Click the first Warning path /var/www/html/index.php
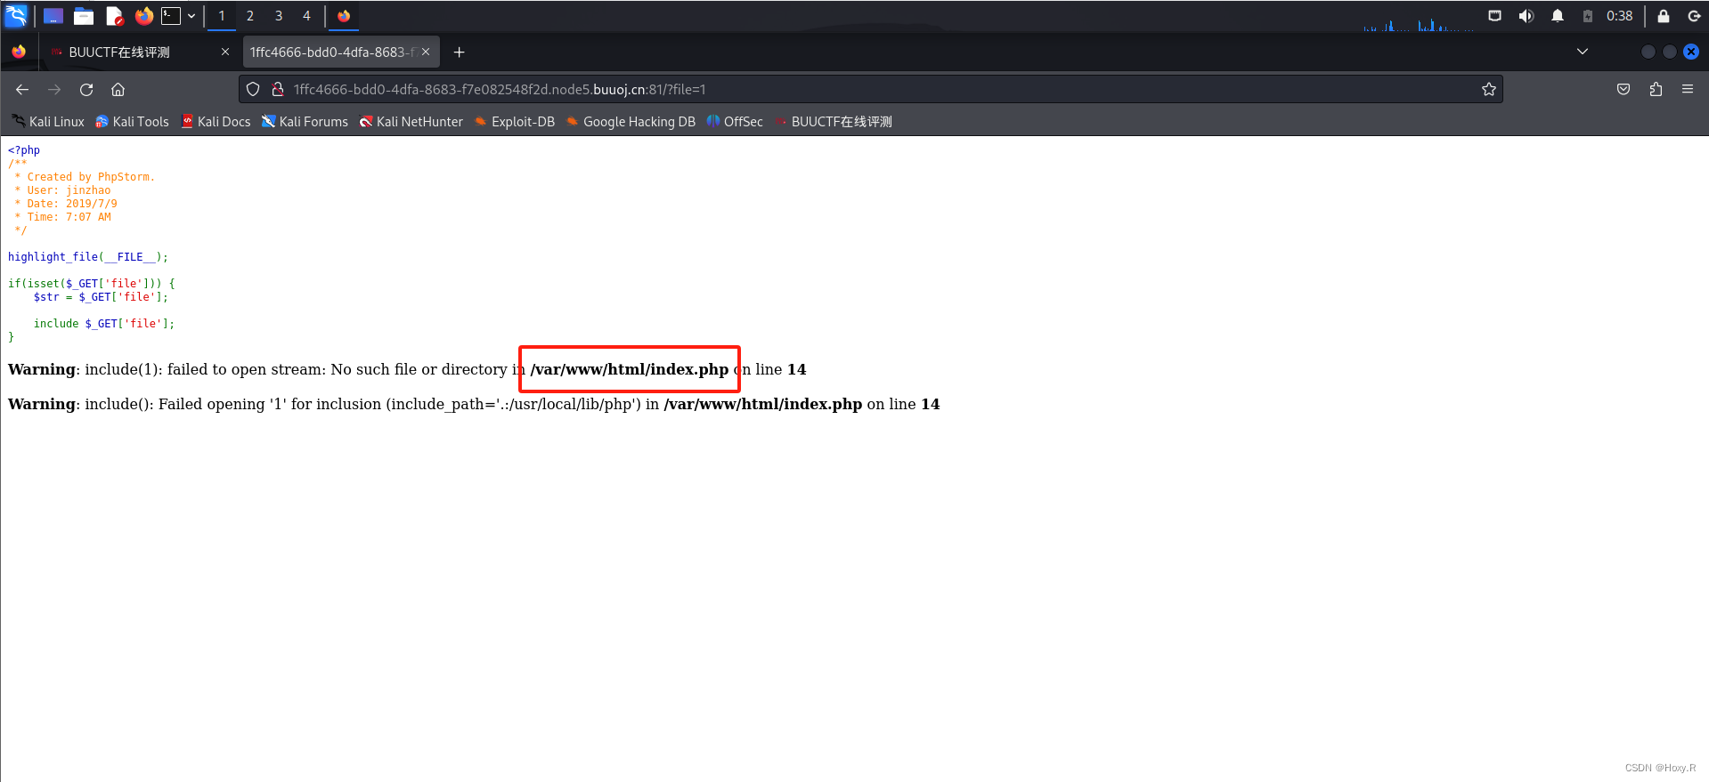The width and height of the screenshot is (1709, 782). pos(630,369)
